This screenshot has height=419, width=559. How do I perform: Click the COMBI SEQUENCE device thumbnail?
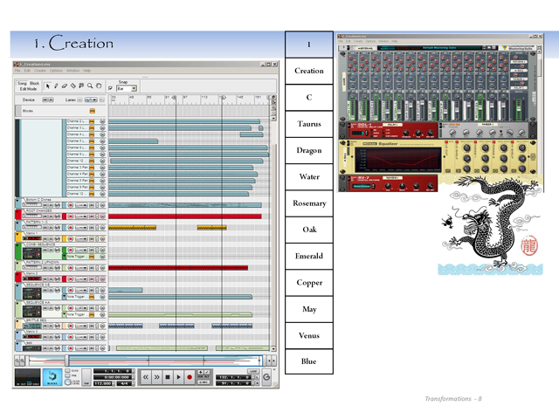pos(32,253)
